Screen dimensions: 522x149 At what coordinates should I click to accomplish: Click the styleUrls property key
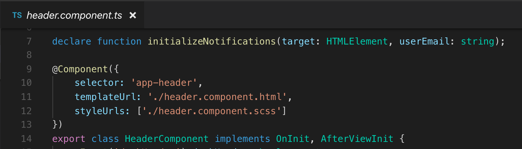[x=99, y=111]
